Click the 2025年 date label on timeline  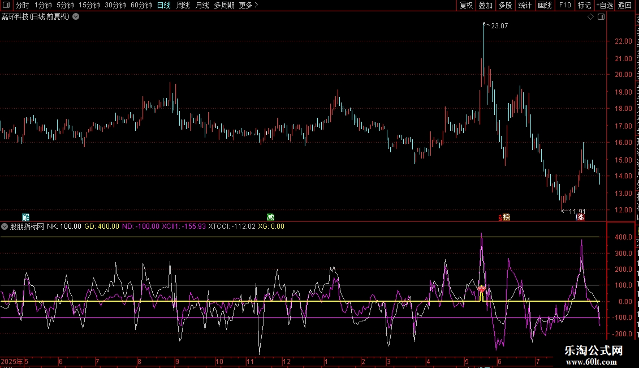tap(12, 362)
